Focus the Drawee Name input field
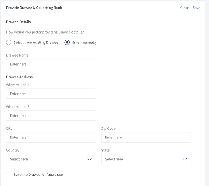The height and width of the screenshot is (186, 209). point(51,64)
